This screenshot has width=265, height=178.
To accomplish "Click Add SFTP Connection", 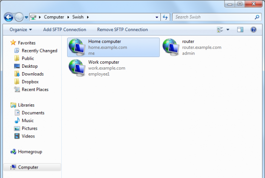I will (65, 30).
